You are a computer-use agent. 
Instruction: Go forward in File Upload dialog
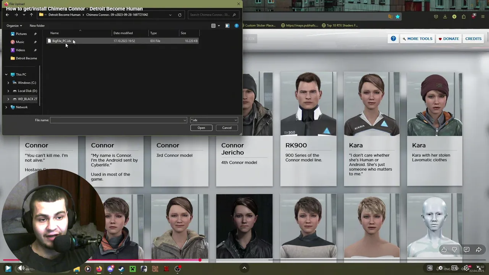(x=16, y=15)
